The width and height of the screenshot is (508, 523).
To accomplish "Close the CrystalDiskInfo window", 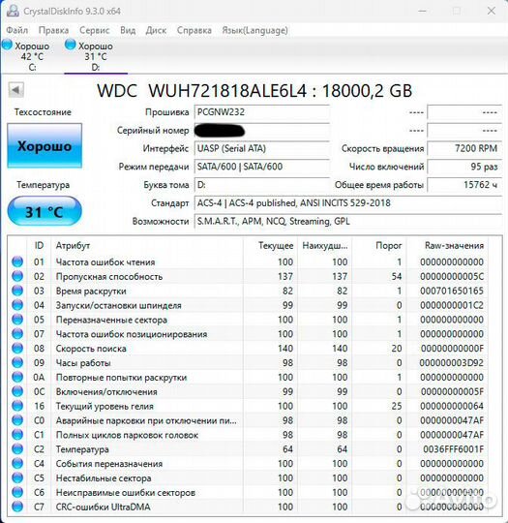I will [492, 11].
